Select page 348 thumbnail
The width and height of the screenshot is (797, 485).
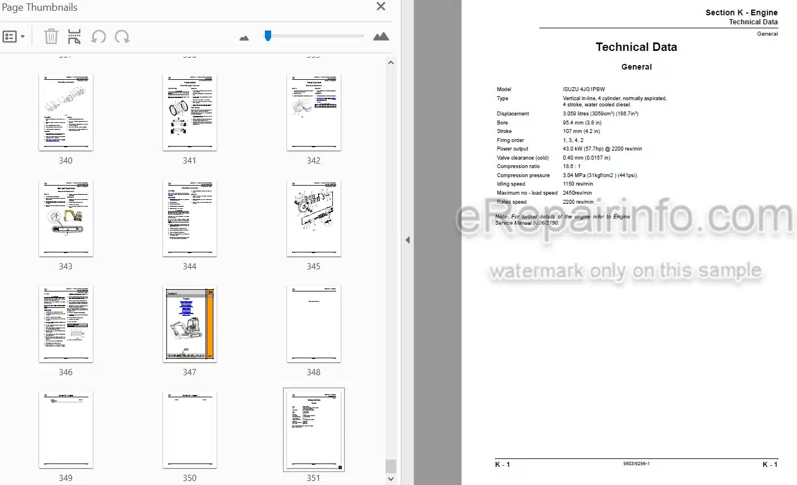click(x=314, y=324)
